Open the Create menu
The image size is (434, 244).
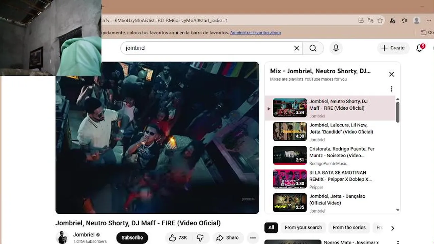point(393,48)
